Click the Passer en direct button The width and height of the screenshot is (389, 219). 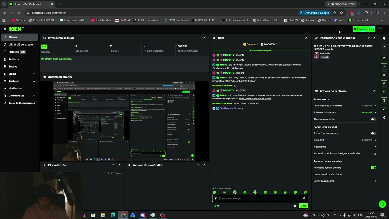pos(364,29)
